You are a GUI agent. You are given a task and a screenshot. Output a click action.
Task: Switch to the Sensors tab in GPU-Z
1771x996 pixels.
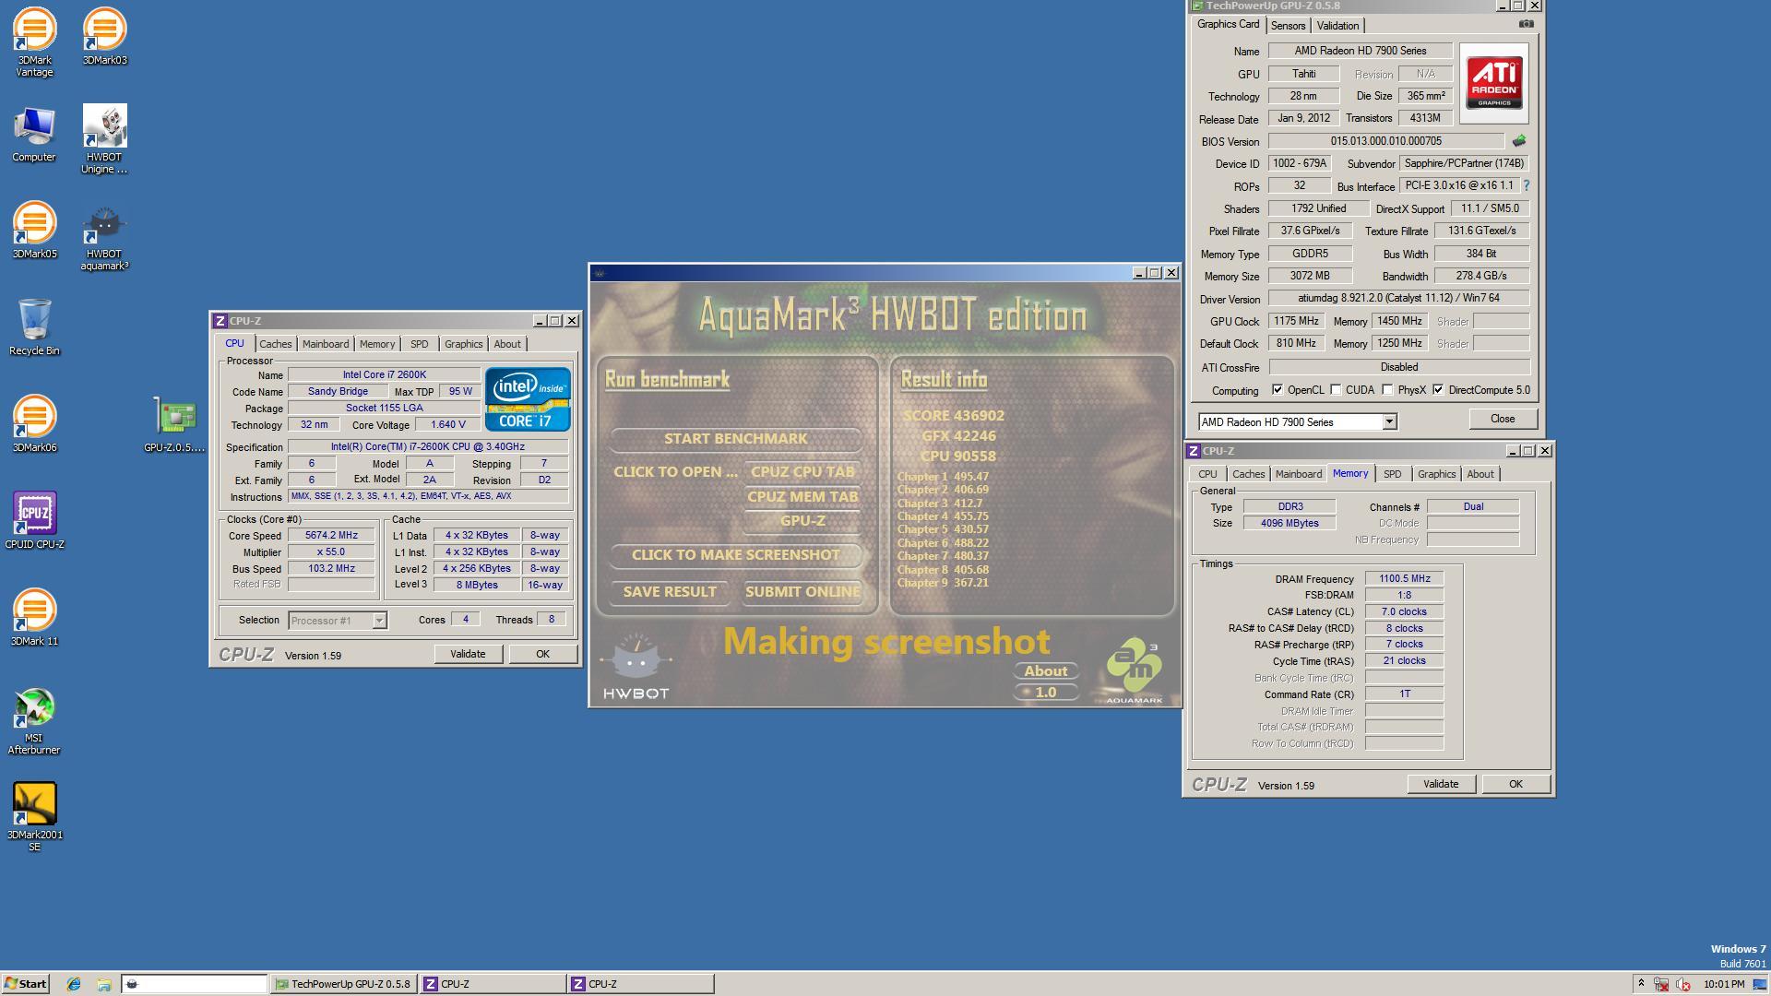1288,26
